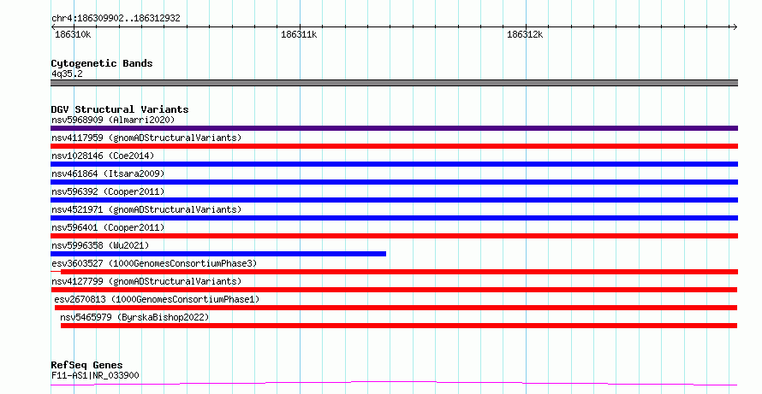This screenshot has height=394, width=762.
Task: Click the chr4:186309902..186312932 coordinates label
Action: point(116,19)
